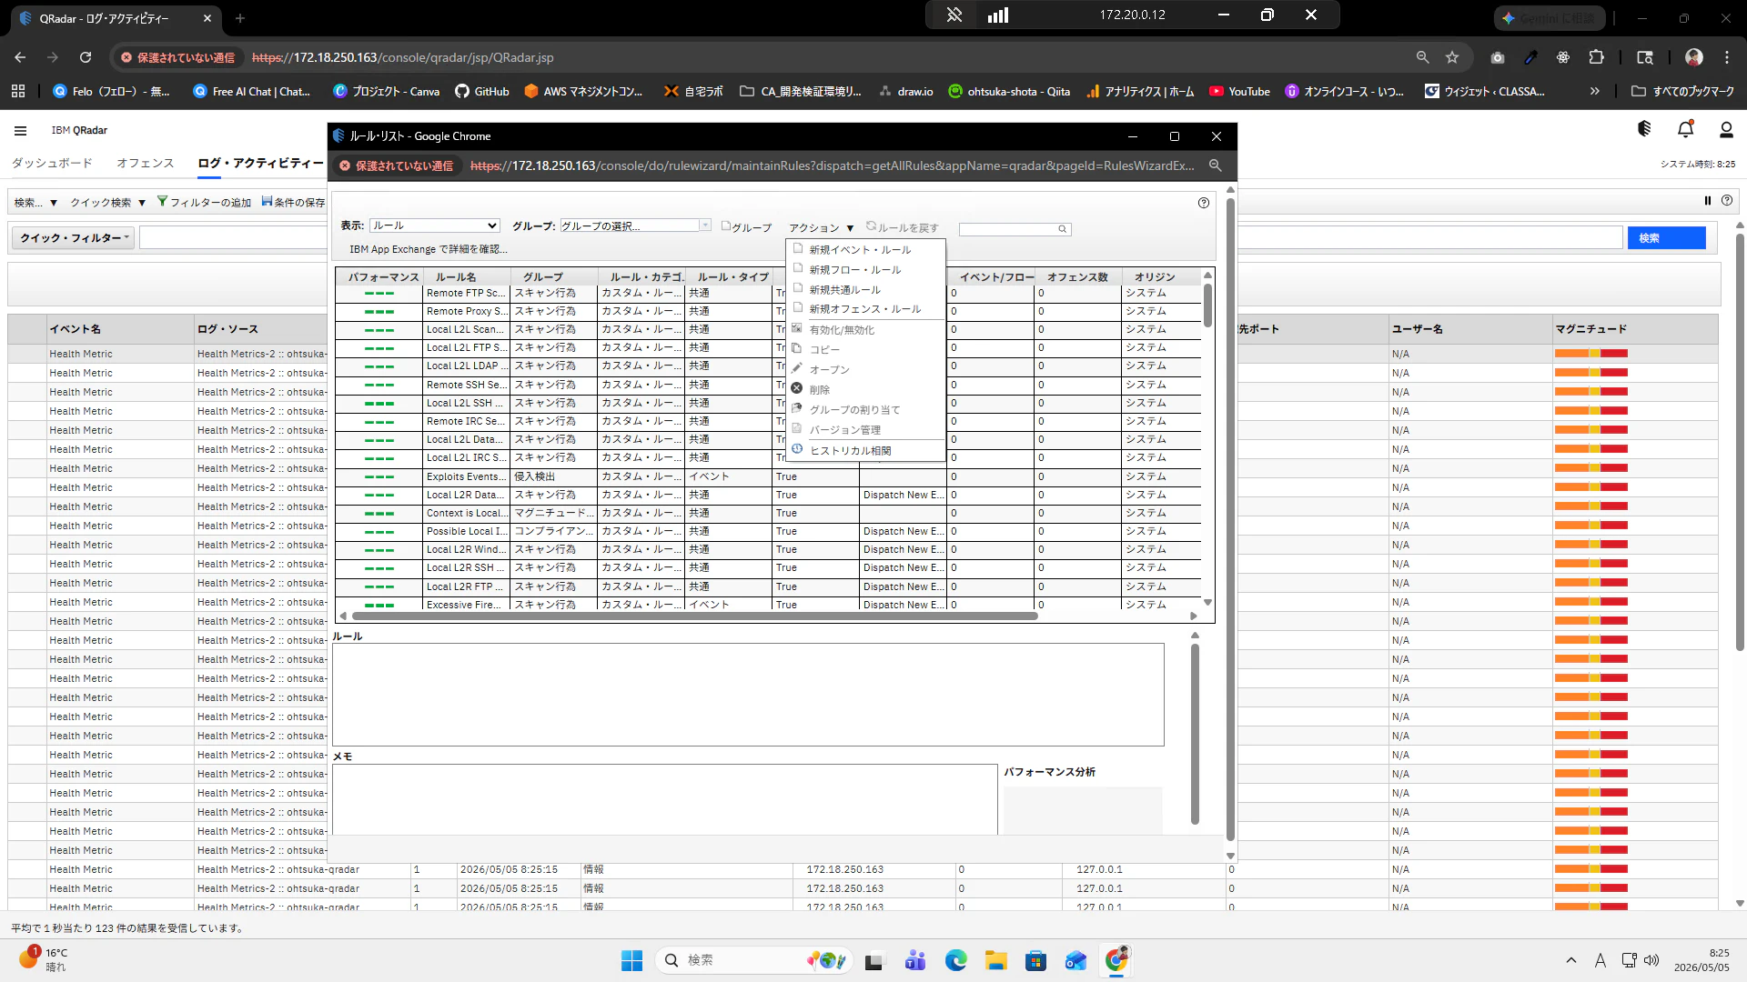1747x982 pixels.
Task: Click the filter funnel icon for フィルターの追加
Action: 162,201
